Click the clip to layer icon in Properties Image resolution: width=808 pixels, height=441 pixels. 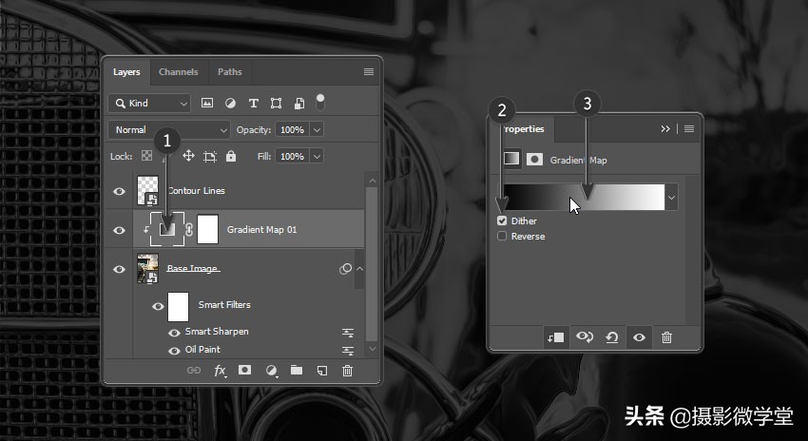[x=556, y=337]
